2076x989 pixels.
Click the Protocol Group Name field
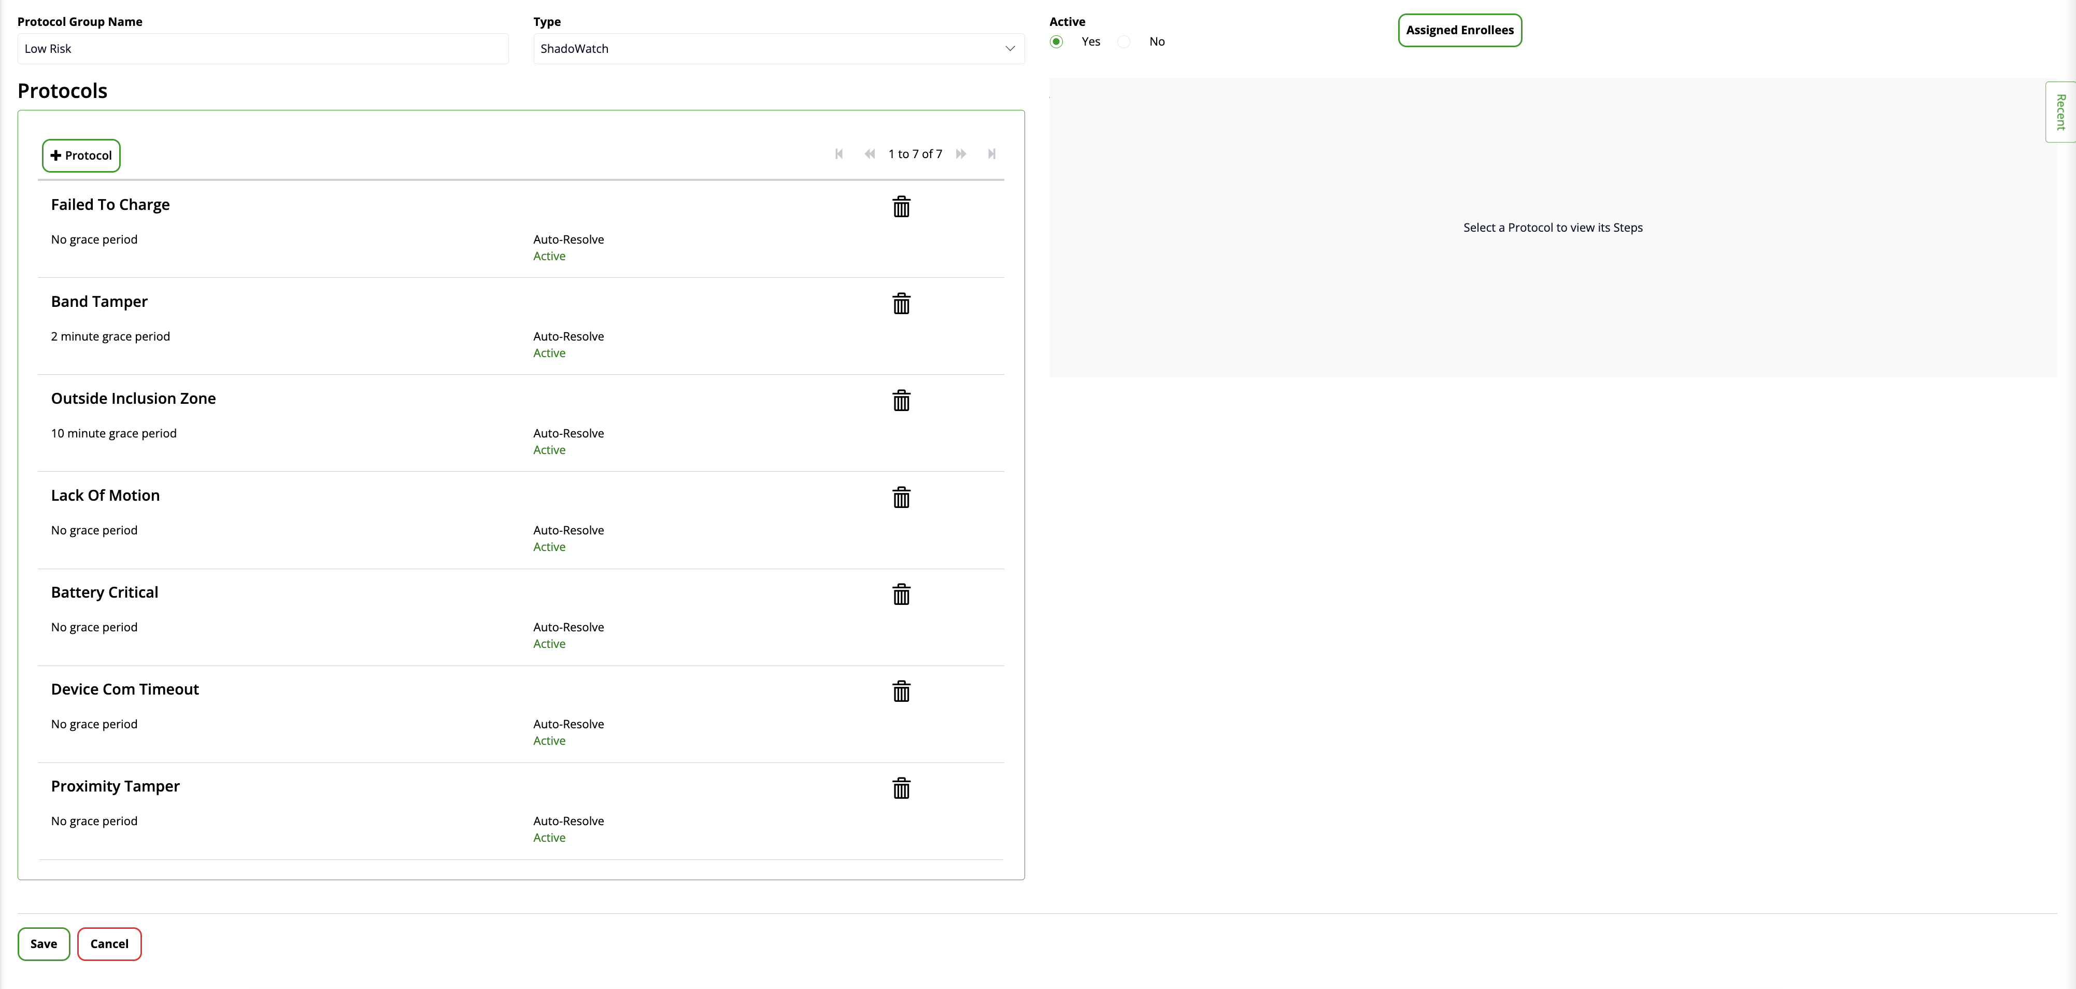point(263,48)
